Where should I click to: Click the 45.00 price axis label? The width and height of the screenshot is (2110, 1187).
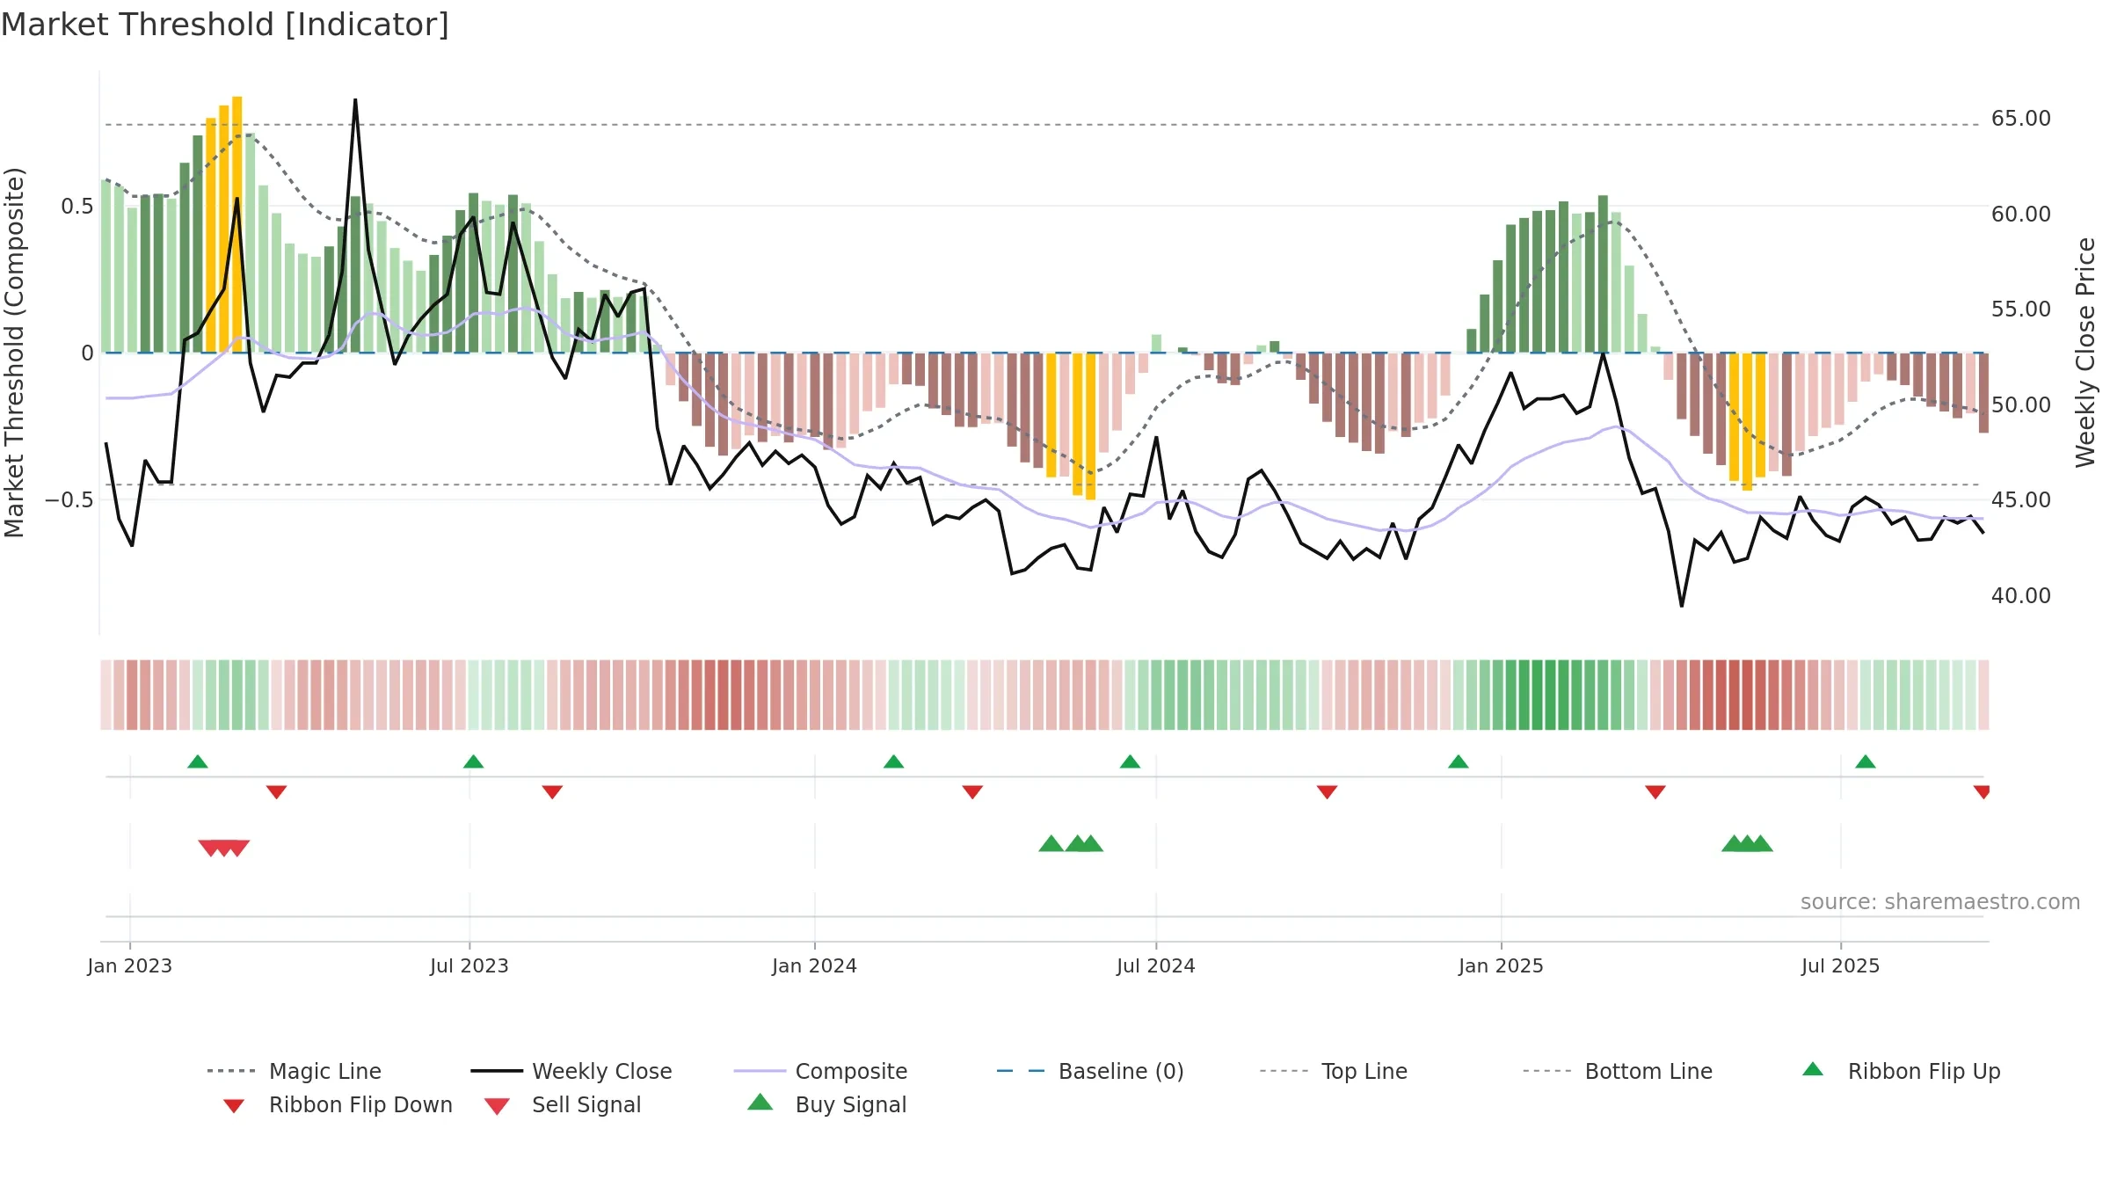point(2020,500)
